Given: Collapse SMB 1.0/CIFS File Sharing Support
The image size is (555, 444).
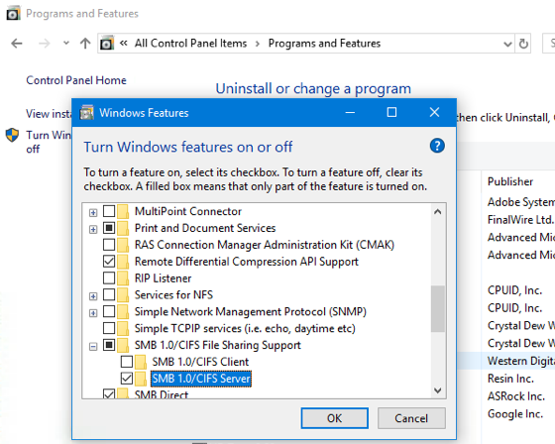Looking at the screenshot, I should pos(93,346).
